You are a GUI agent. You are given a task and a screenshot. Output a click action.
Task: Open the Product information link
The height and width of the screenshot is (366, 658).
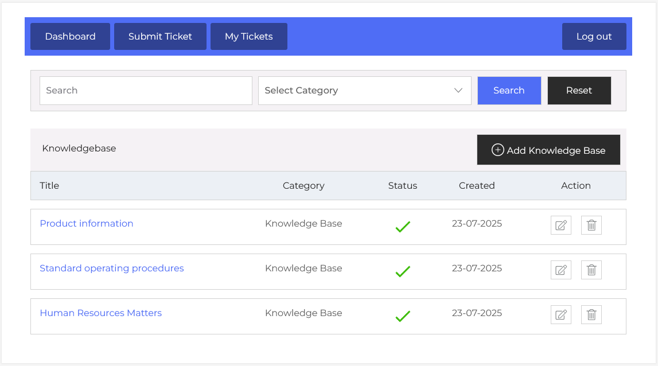point(87,224)
